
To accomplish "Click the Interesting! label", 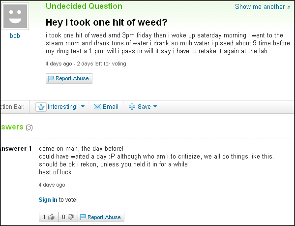I will click(x=62, y=107).
